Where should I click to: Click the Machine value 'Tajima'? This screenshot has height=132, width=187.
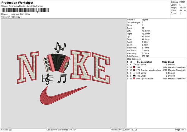pos(145,20)
